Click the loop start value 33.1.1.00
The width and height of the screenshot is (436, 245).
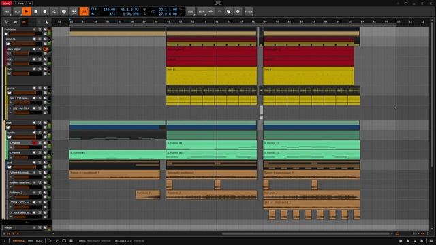point(168,10)
